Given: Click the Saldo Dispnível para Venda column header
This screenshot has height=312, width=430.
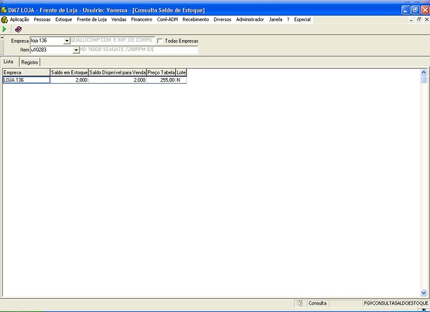Looking at the screenshot, I should (x=117, y=72).
